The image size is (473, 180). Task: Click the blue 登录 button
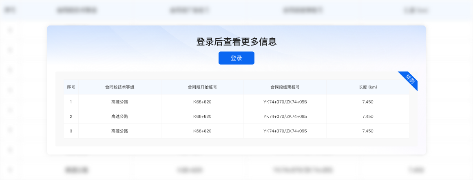(236, 58)
